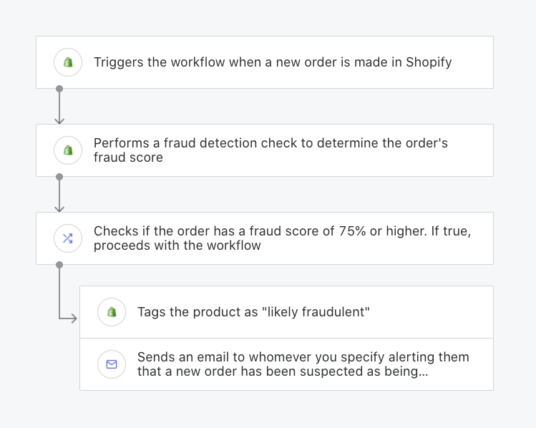Select the connector dot below fraud detection card
Screen dimensions: 536x428
coord(59,177)
